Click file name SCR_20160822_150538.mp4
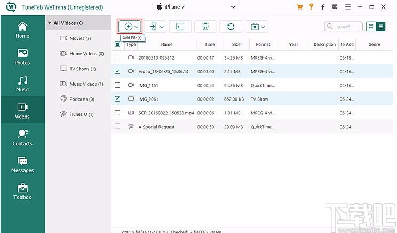Image resolution: width=397 pixels, height=233 pixels. pos(166,113)
